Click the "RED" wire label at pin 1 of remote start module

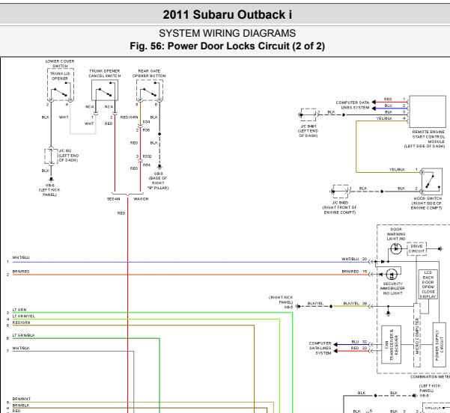pyautogui.click(x=388, y=100)
